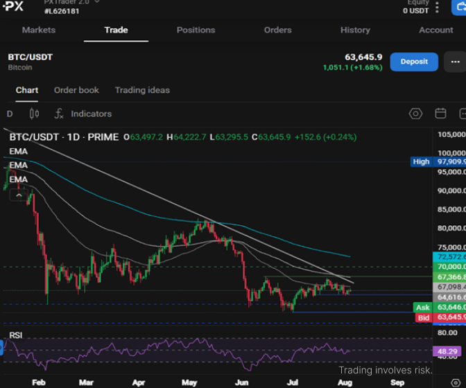Click the hexagon icon at bottom-right of time axis
Viewport: 466px width, 388px height.
[456, 382]
